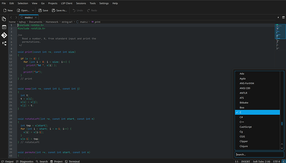The height and width of the screenshot is (163, 286).
Task: Expand the Open recent dropdown arrow
Action: [33, 10]
